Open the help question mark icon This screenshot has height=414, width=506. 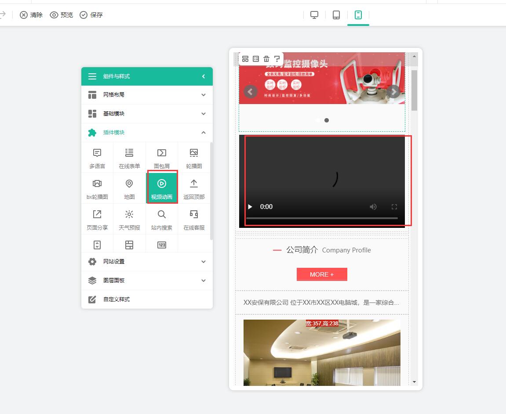pyautogui.click(x=277, y=59)
